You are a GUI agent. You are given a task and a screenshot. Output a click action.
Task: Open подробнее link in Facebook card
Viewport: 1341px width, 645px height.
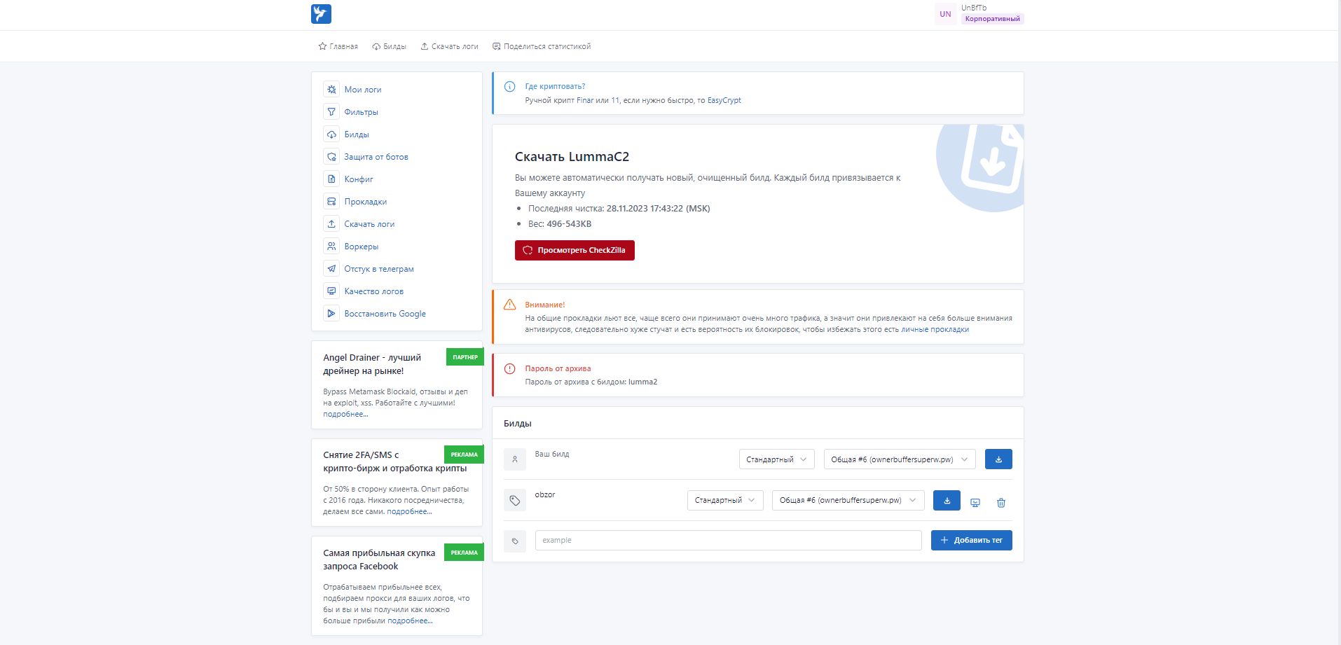410,621
